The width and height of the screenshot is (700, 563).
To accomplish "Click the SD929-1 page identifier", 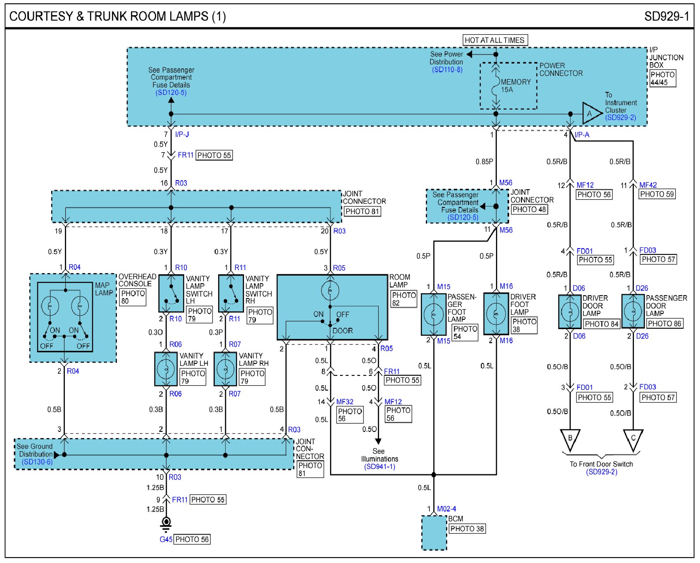I will (x=666, y=16).
